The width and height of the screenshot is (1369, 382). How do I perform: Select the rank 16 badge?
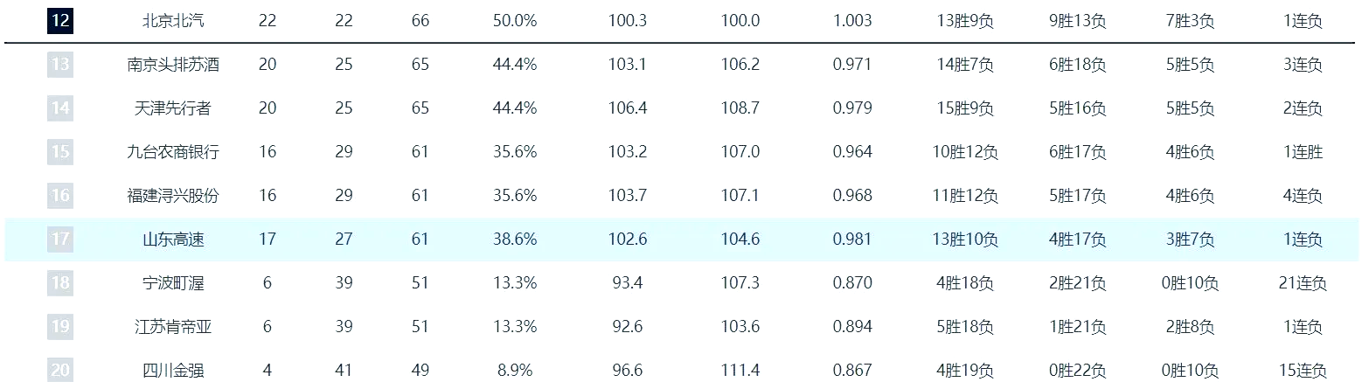59,196
